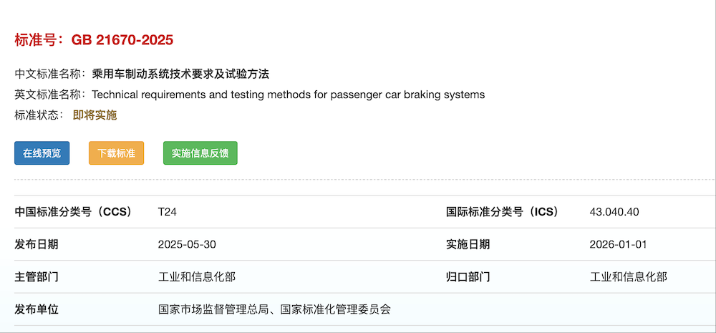Click the 实施日期 label
This screenshot has width=716, height=333.
click(468, 244)
